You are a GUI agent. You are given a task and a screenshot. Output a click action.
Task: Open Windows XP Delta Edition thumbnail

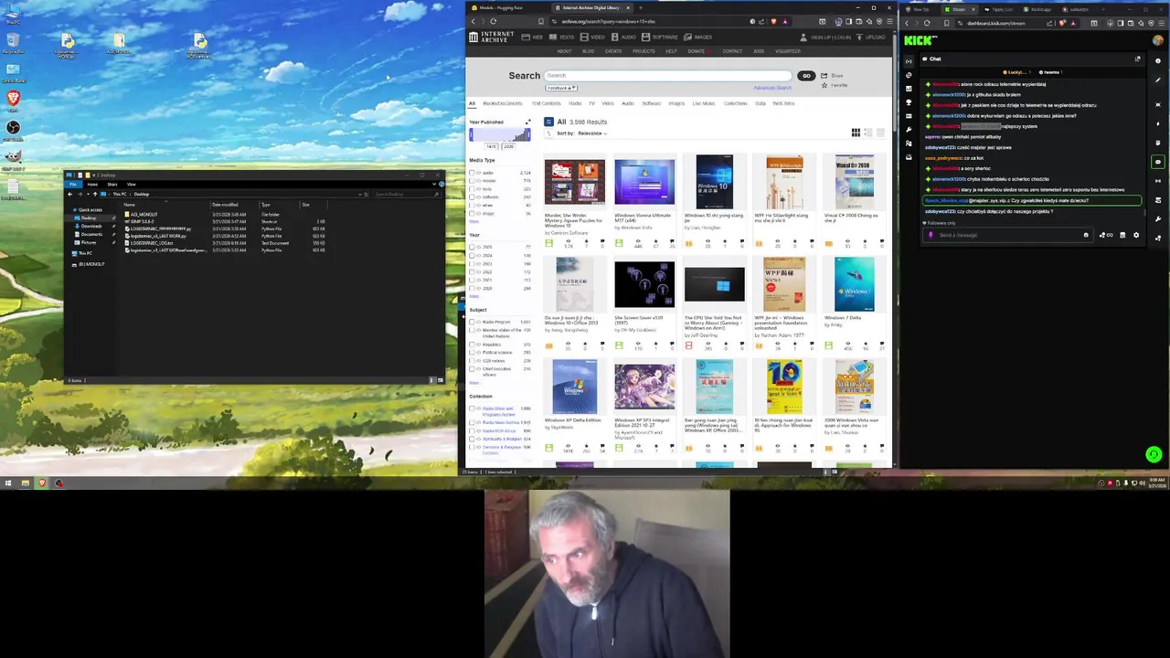coord(574,387)
